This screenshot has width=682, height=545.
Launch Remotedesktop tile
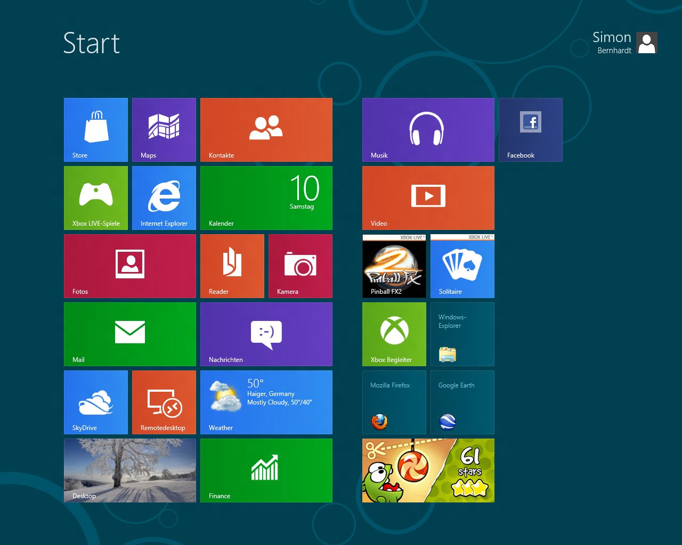tap(164, 402)
